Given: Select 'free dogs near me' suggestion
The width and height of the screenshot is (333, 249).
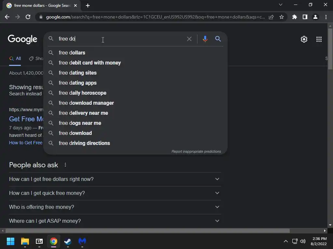Looking at the screenshot, I should [x=135, y=123].
